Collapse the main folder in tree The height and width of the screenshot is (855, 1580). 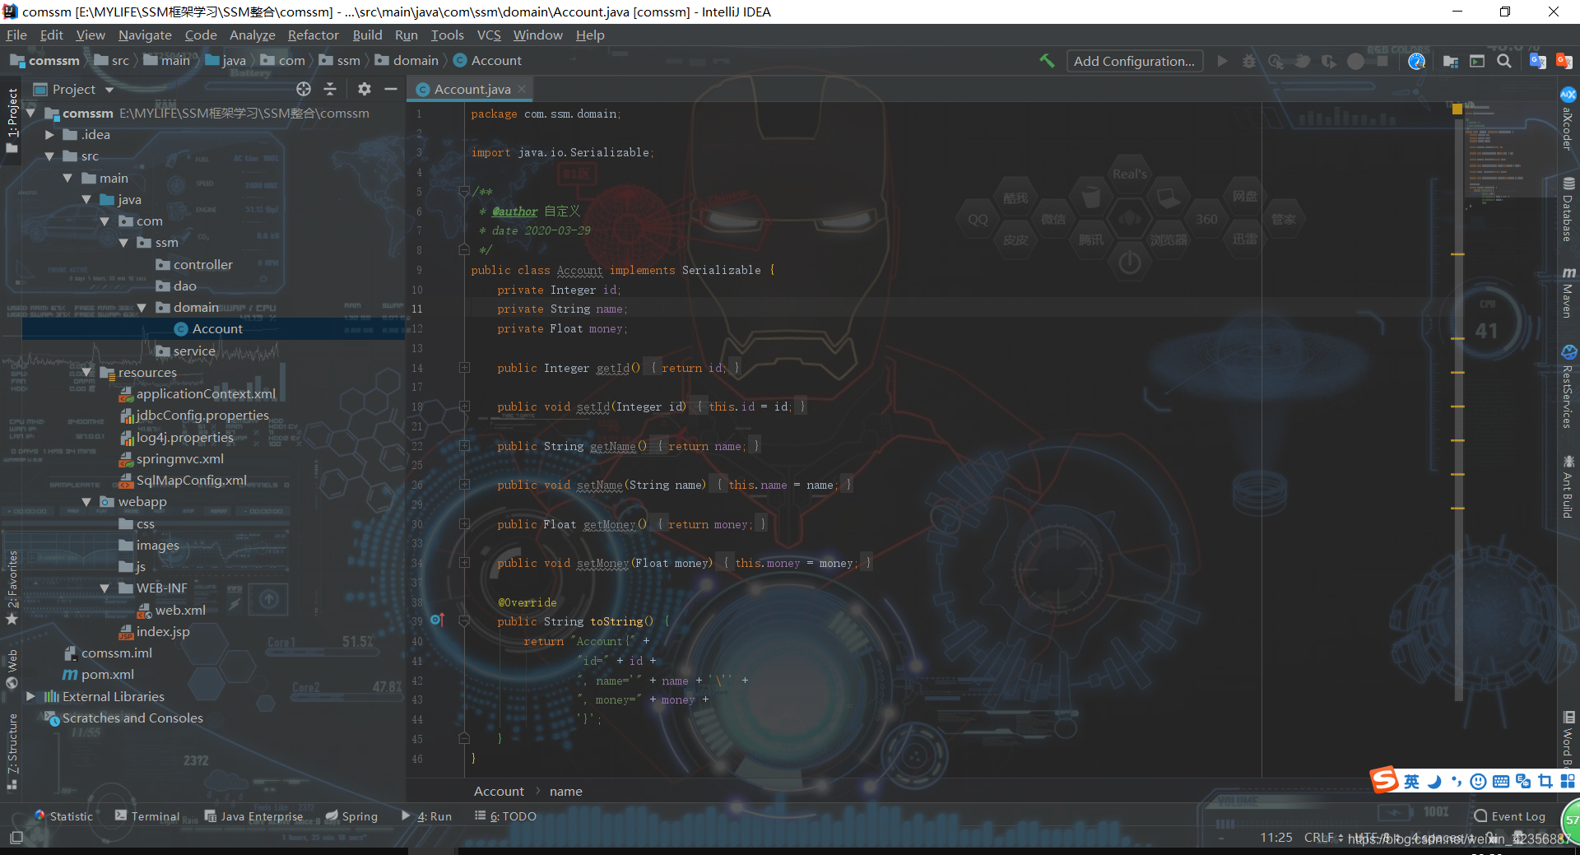67,178
